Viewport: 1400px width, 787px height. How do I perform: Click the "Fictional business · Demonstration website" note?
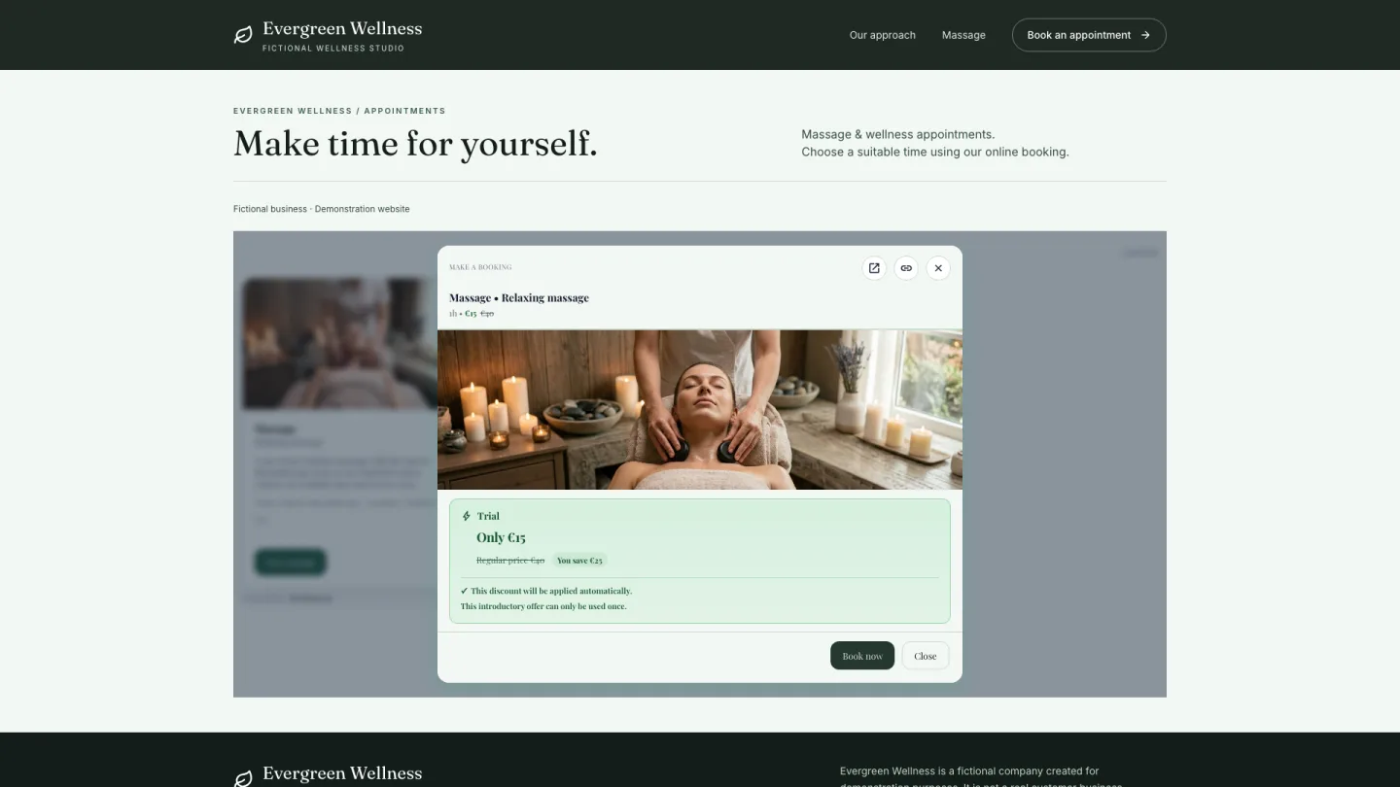pos(322,209)
